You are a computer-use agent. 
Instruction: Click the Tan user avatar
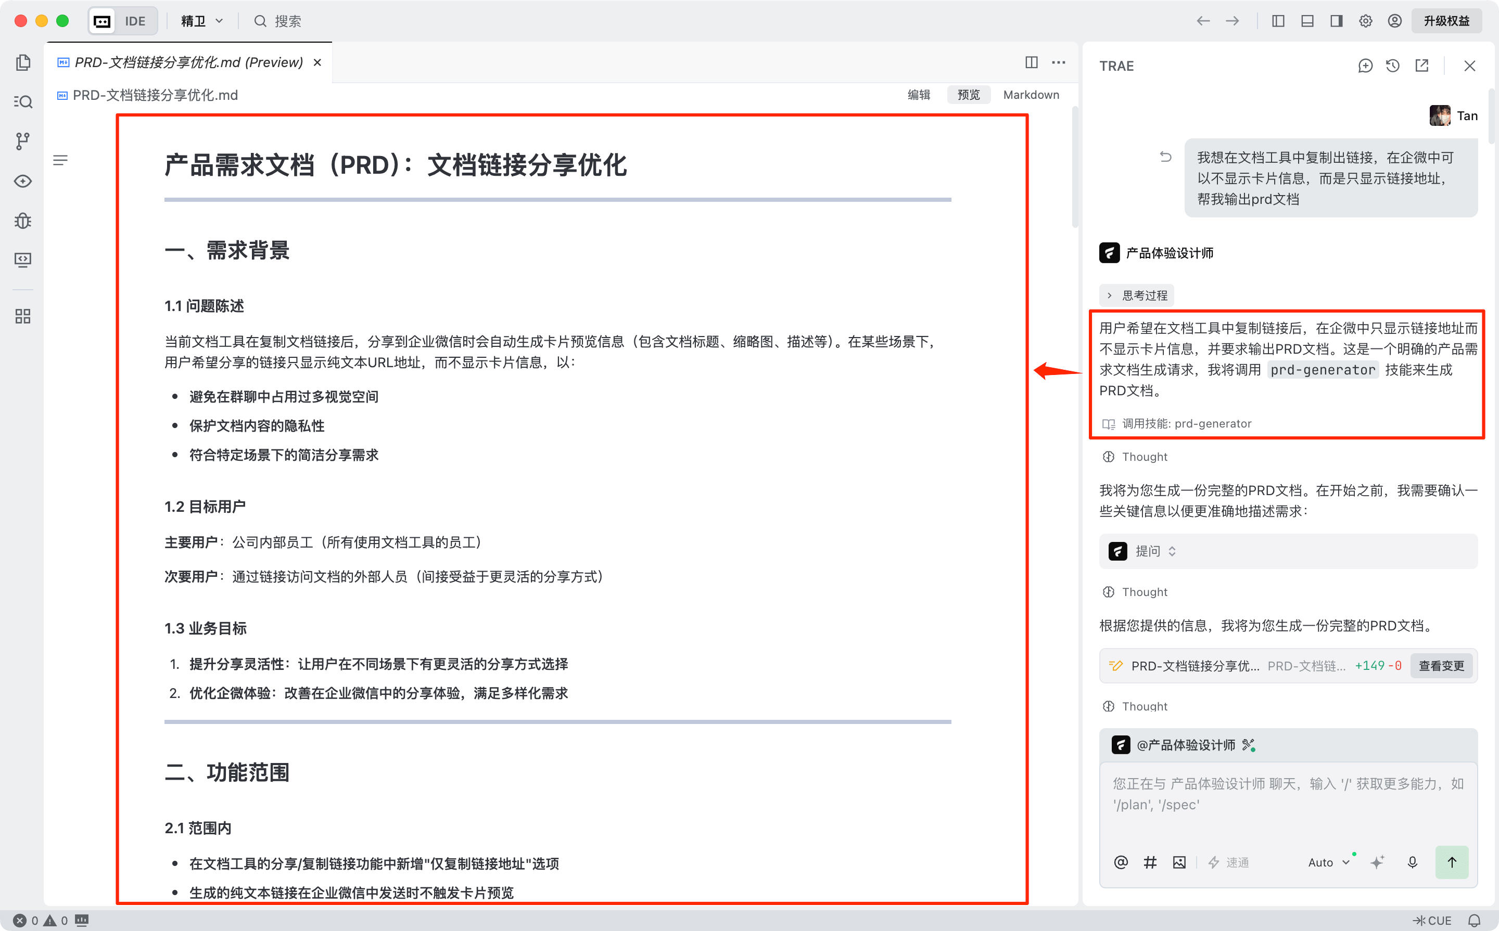[x=1440, y=116]
